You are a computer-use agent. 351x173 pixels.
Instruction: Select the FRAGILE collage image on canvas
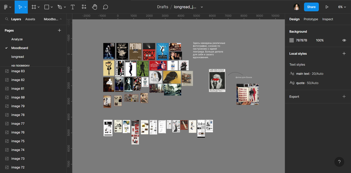click(x=247, y=94)
